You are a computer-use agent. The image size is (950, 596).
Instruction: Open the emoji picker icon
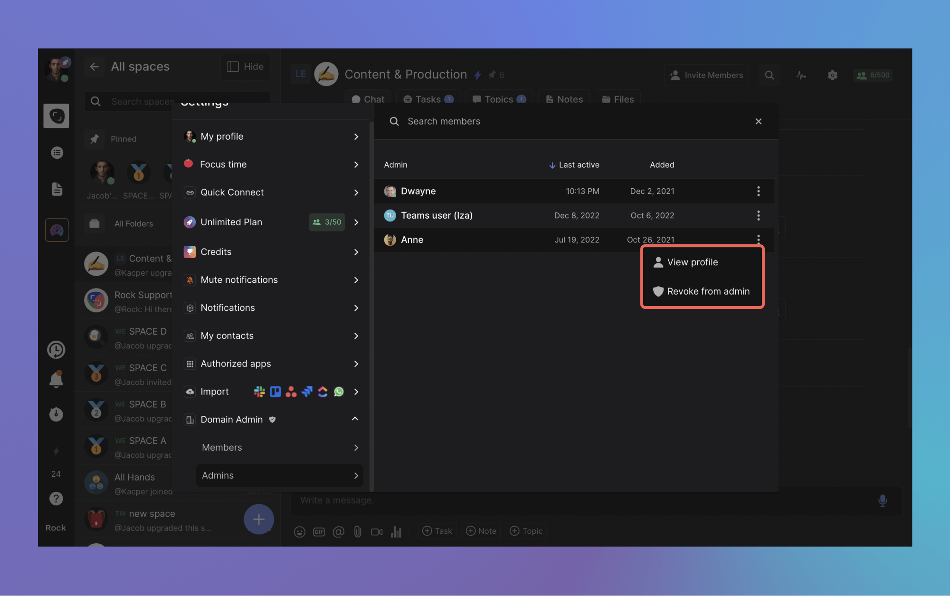[299, 531]
